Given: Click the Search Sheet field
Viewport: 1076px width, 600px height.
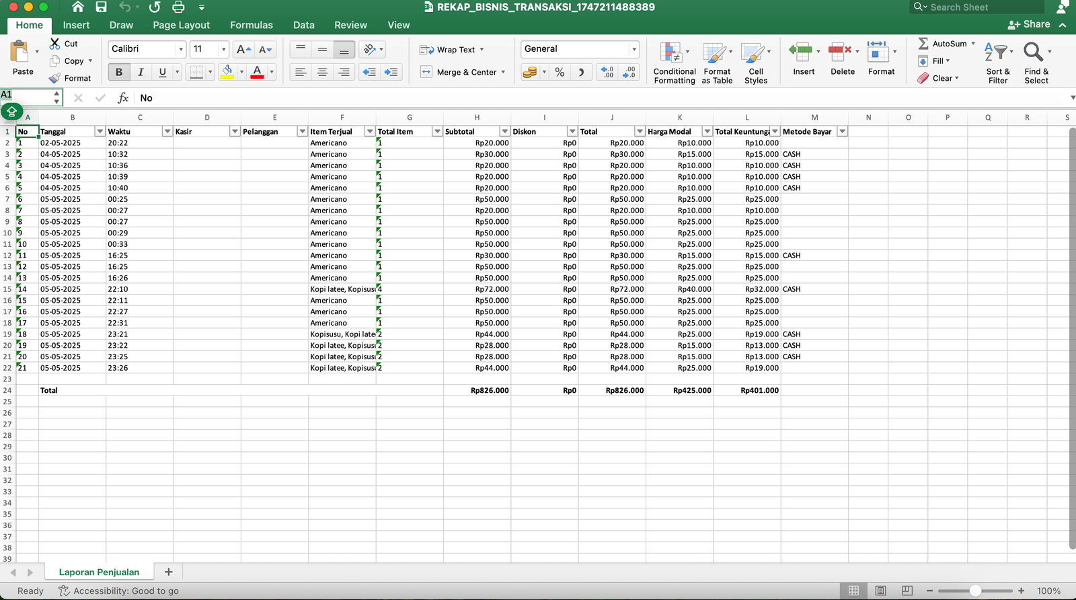Looking at the screenshot, I should pos(977,7).
